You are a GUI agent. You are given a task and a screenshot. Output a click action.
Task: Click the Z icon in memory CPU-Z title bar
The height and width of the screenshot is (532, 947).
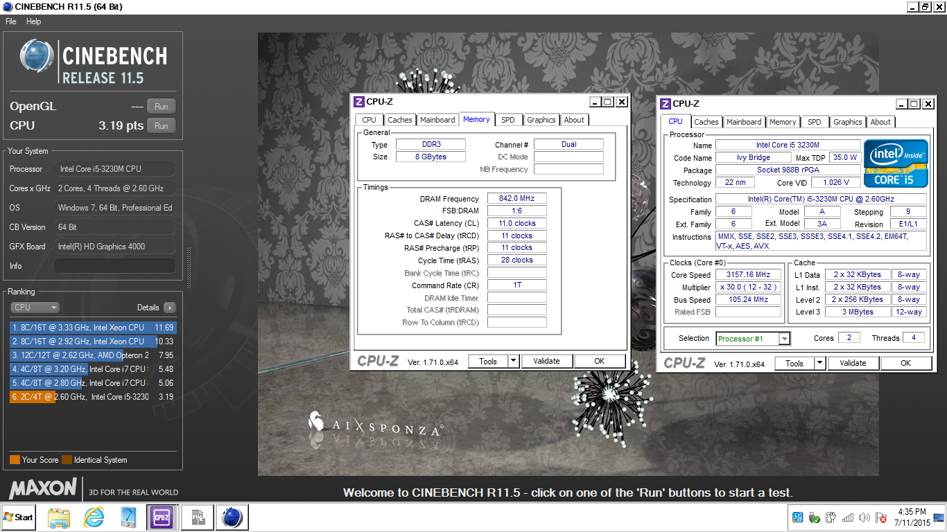point(359,102)
